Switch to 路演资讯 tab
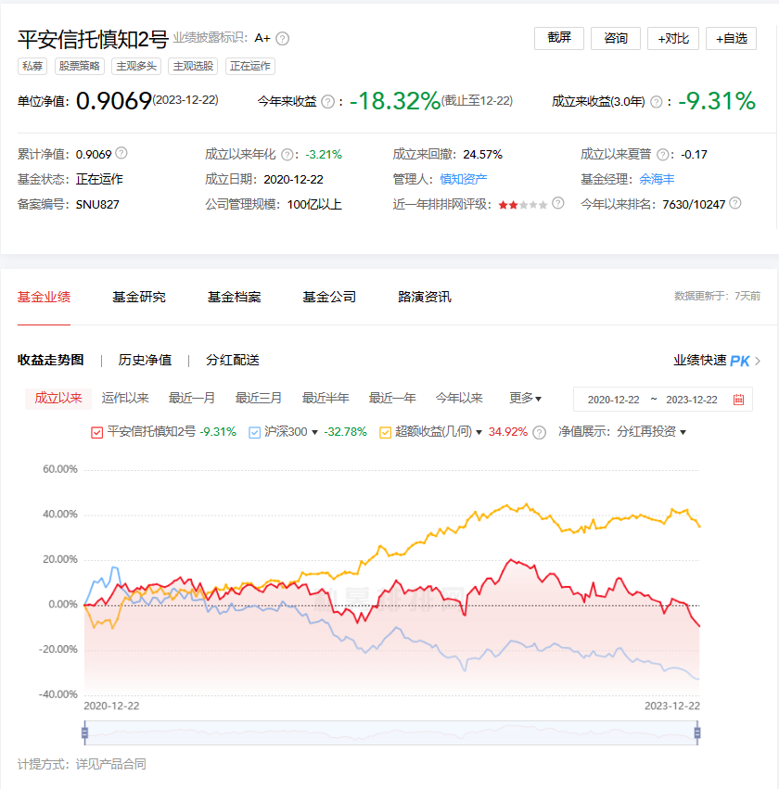 pyautogui.click(x=424, y=297)
